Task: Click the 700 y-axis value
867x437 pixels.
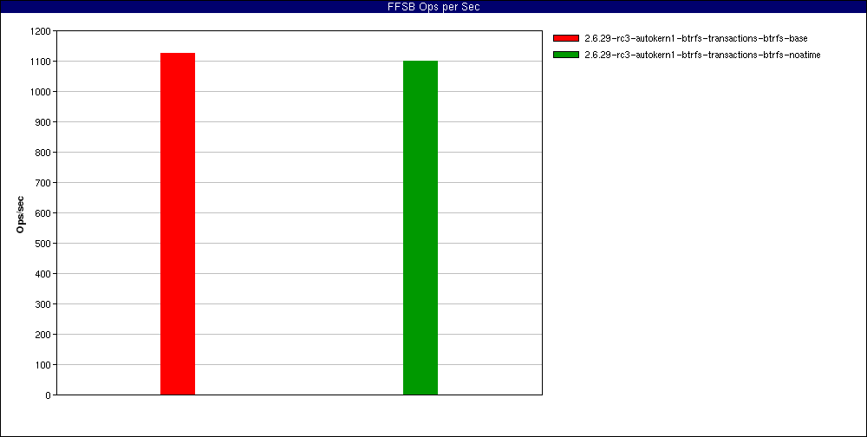Action: click(43, 183)
